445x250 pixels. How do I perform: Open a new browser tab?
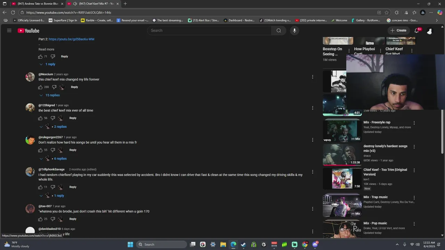(125, 4)
